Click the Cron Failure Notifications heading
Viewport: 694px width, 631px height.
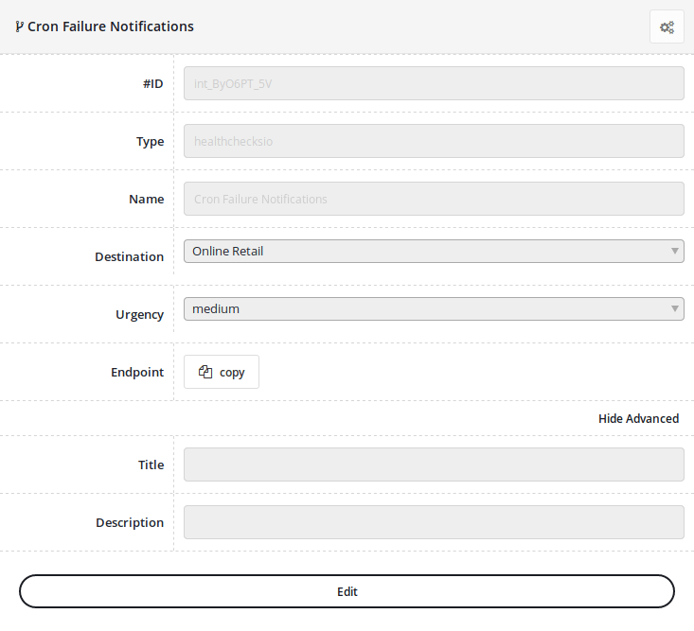tap(111, 26)
